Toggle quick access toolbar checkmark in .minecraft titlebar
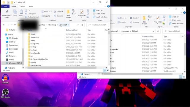The height and width of the screenshot is (107, 190). 8,2
